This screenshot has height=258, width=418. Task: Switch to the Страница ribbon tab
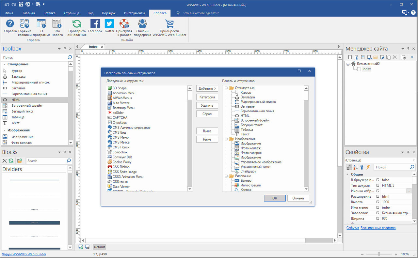pyautogui.click(x=72, y=13)
